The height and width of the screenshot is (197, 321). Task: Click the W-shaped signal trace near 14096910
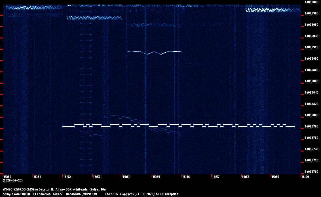pyautogui.click(x=154, y=52)
